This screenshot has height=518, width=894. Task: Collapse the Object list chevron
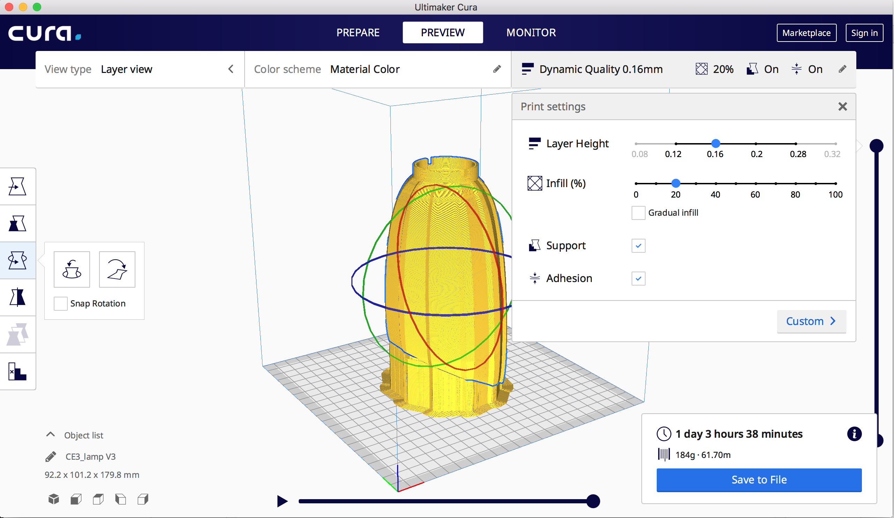tap(51, 435)
